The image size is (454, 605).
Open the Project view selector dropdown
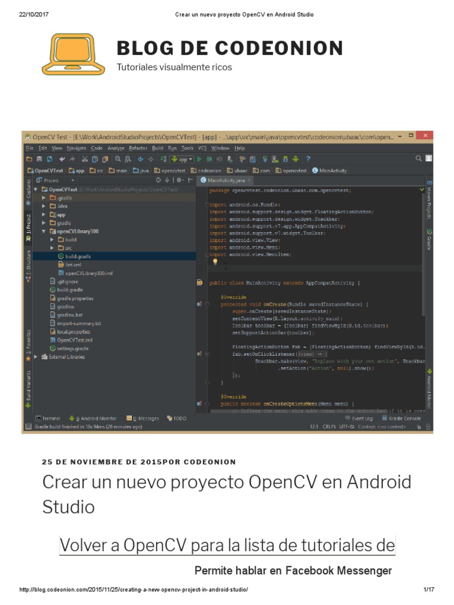(x=55, y=180)
